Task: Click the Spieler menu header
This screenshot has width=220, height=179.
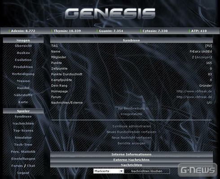Action: pos(23,111)
